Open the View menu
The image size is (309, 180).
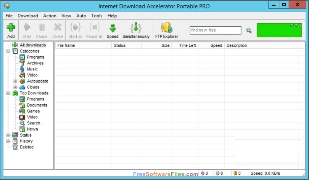pyautogui.click(x=66, y=16)
